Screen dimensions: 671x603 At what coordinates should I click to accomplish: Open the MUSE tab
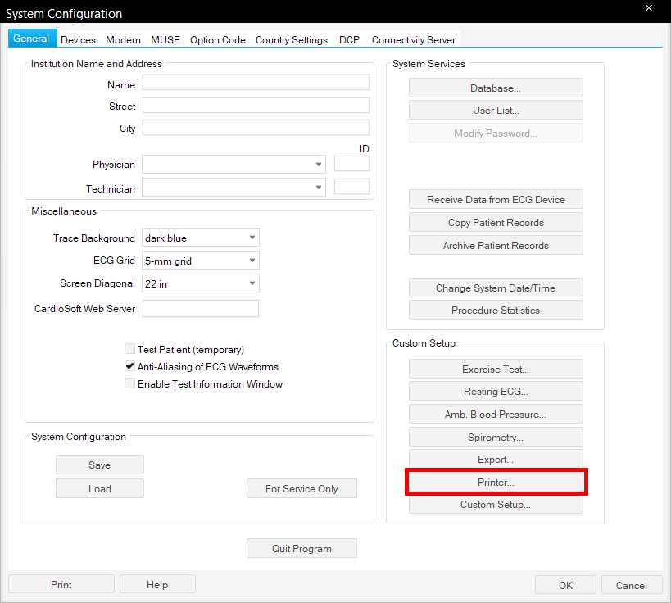coord(165,39)
